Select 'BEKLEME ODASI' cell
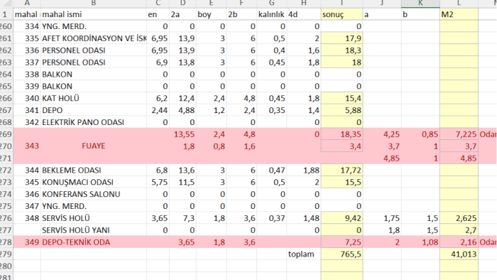Screen dimensions: 497x280 click(94, 171)
